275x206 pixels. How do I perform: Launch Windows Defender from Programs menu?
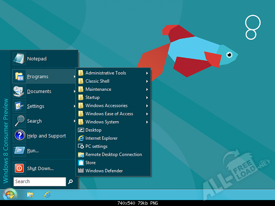[104, 171]
